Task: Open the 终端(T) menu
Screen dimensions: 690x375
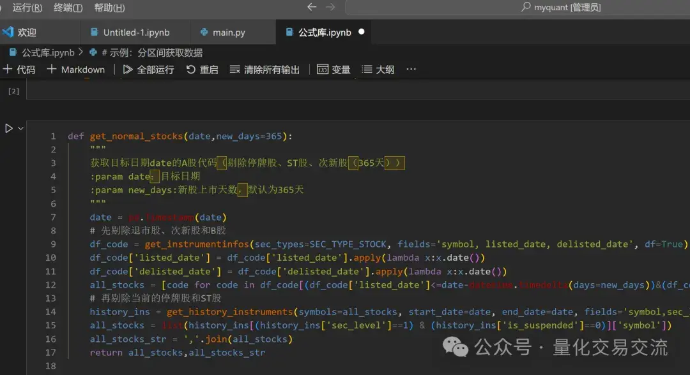Action: pyautogui.click(x=68, y=8)
